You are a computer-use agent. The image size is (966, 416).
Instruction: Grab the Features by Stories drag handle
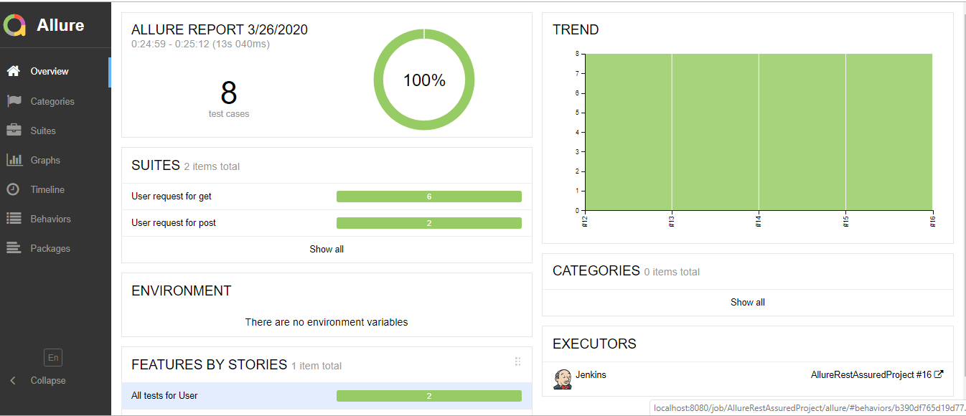coord(517,361)
